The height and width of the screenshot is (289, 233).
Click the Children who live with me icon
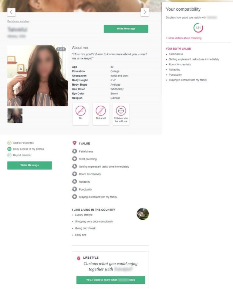point(121,111)
